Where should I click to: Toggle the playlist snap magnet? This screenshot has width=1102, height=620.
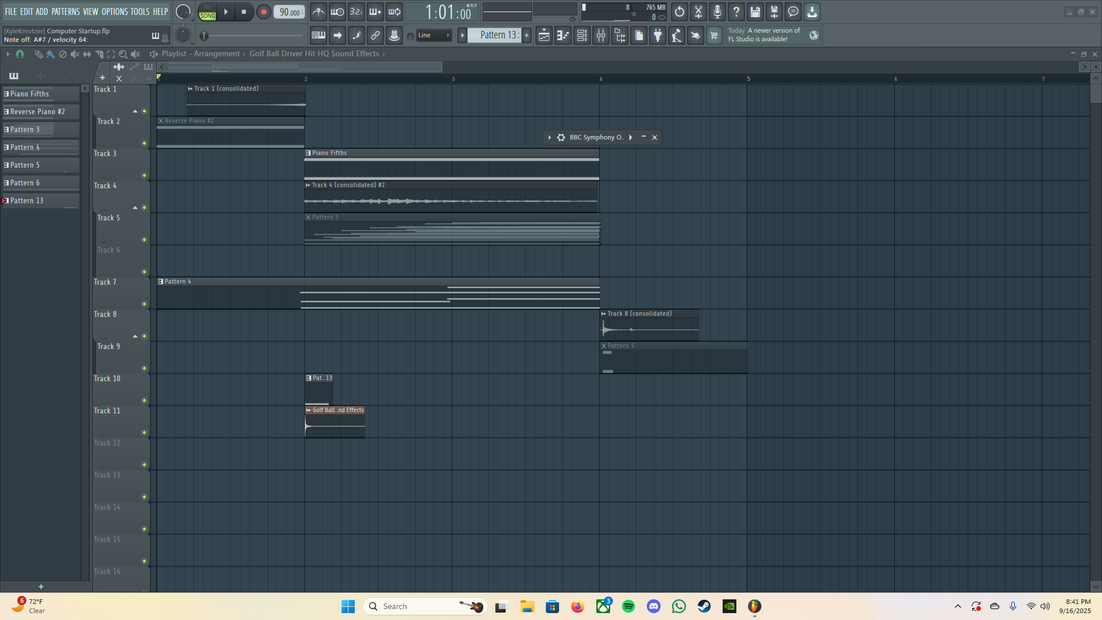point(20,54)
